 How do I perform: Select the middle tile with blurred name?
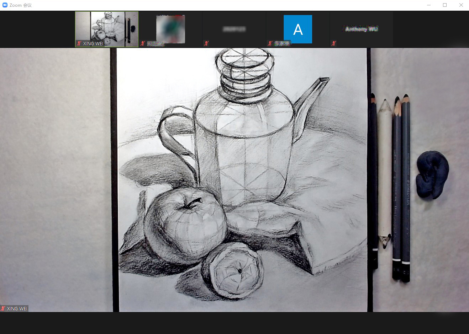(x=234, y=29)
